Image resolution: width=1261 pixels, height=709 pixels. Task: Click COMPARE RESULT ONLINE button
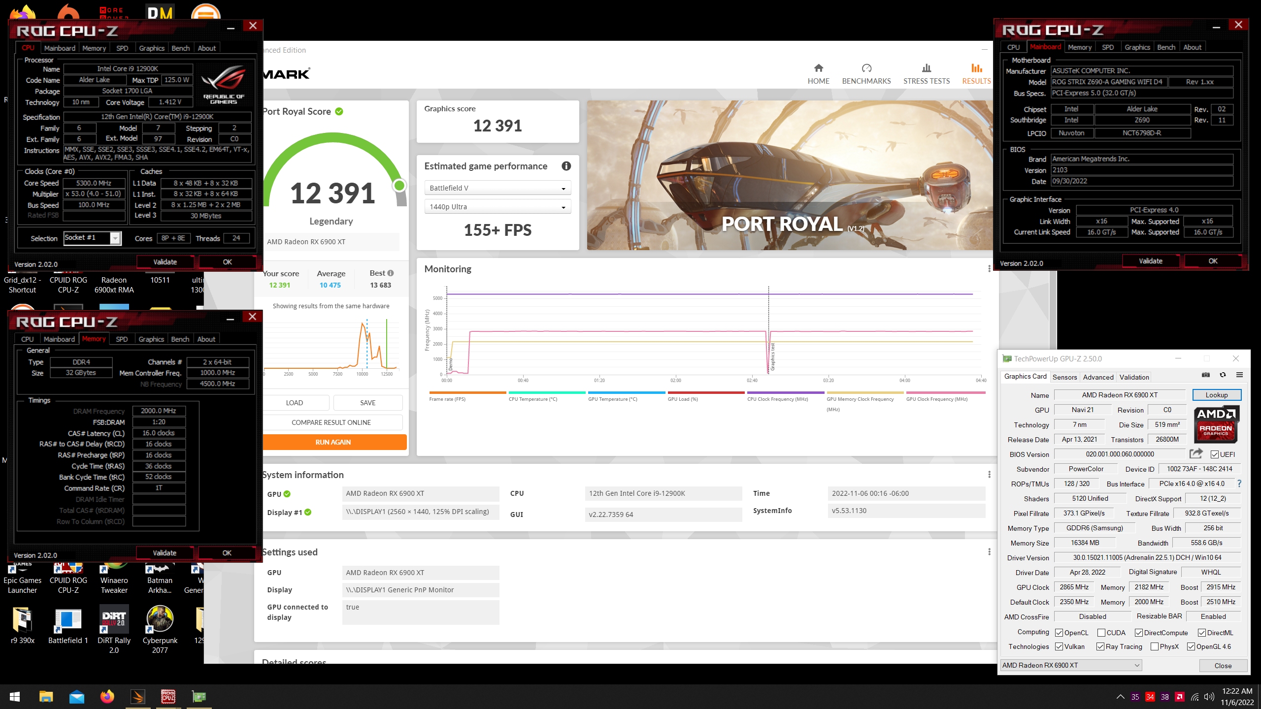tap(331, 422)
